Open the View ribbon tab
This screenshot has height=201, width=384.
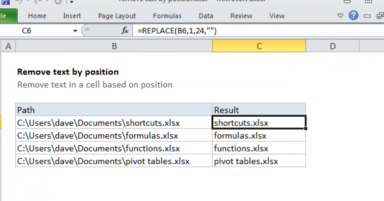[277, 16]
